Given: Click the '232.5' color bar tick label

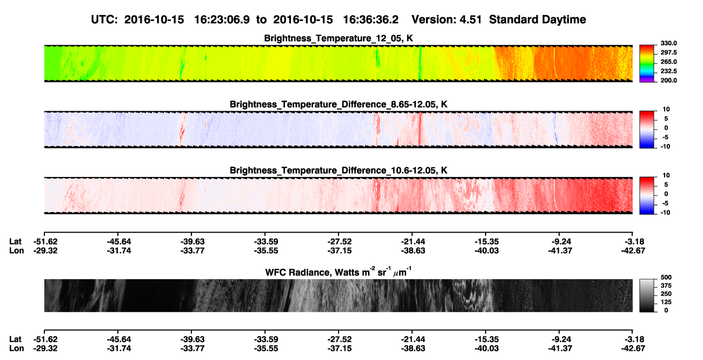Looking at the screenshot, I should click(668, 71).
